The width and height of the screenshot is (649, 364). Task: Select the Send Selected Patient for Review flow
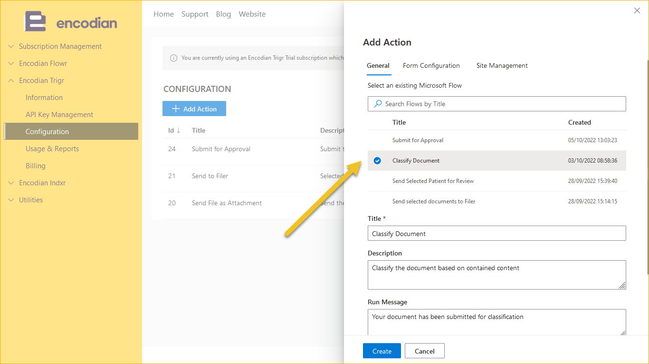(x=433, y=181)
